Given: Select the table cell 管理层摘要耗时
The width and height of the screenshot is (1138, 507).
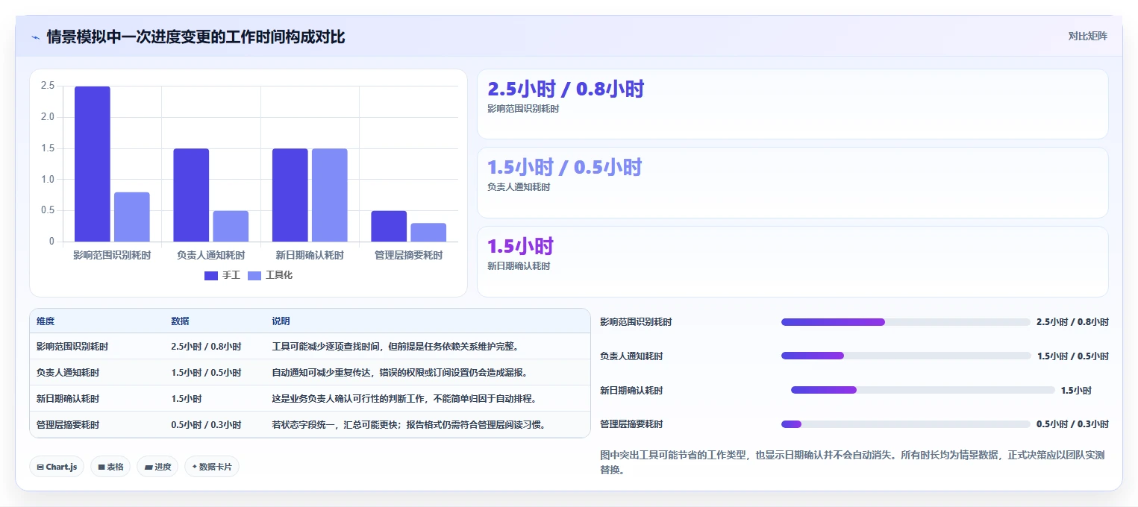Looking at the screenshot, I should click(x=68, y=425).
